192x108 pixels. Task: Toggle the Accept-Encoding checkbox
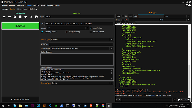(67, 32)
